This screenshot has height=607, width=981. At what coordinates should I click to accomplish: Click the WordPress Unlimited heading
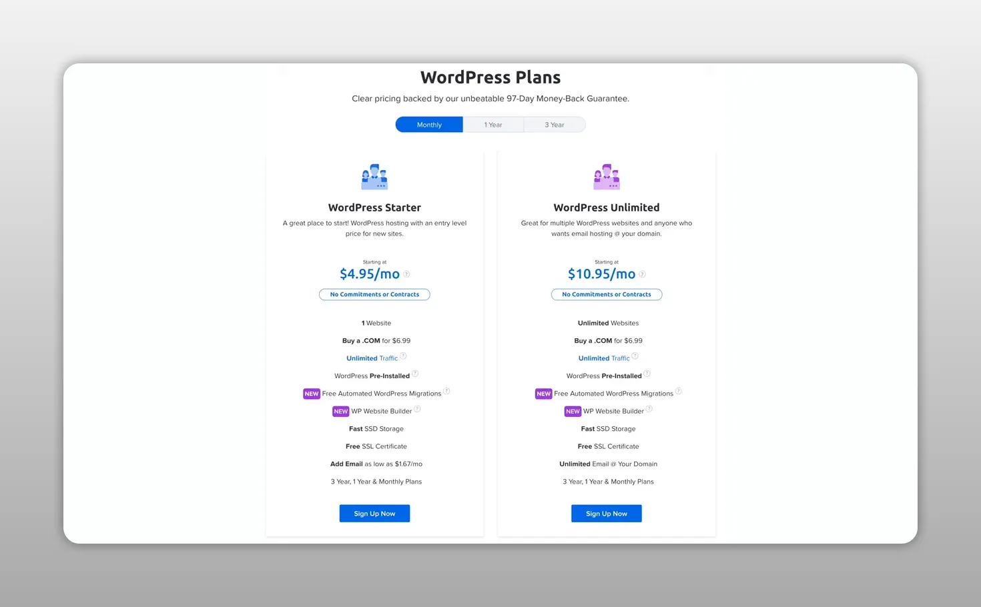coord(607,207)
